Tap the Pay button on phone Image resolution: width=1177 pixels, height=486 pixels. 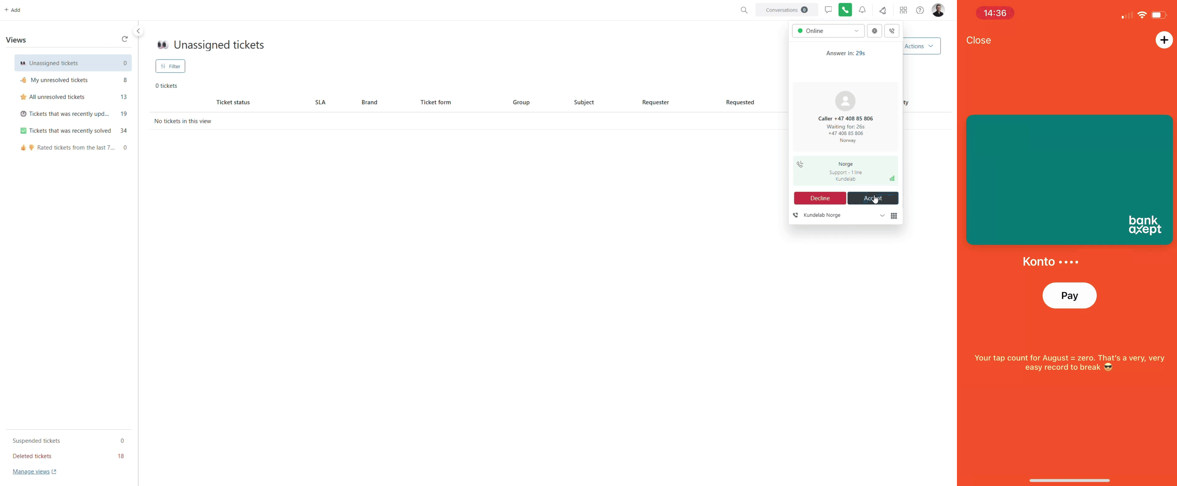point(1069,296)
